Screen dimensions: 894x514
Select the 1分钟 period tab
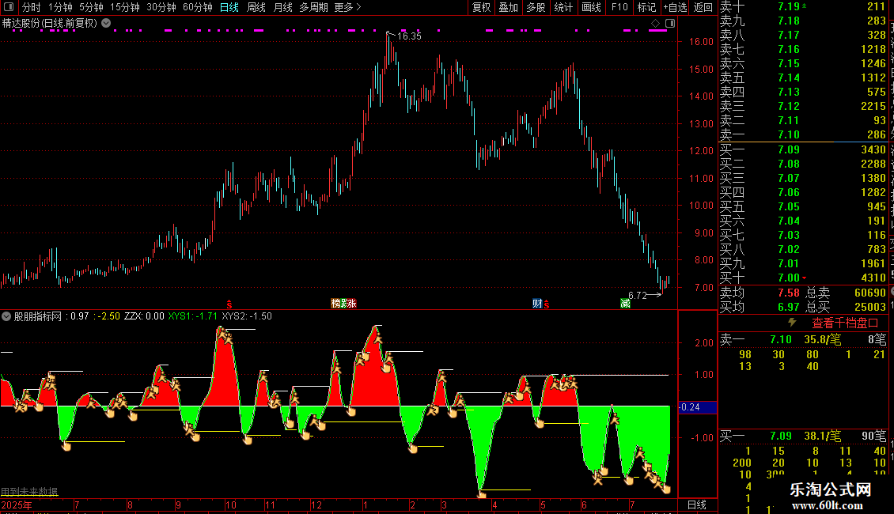pos(60,7)
